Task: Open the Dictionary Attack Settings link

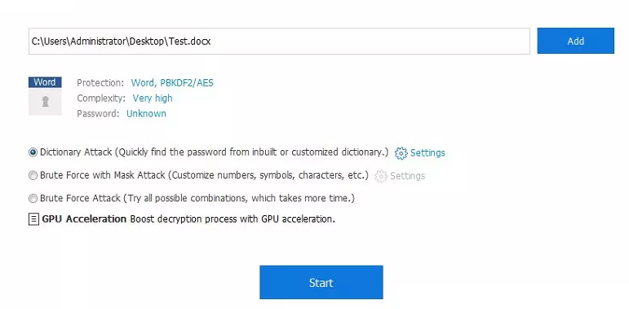Action: [x=427, y=153]
